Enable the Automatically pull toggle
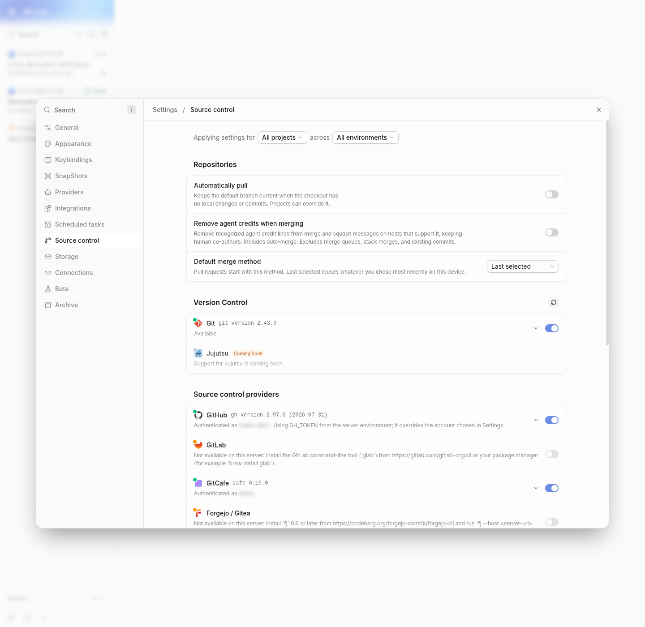 552,194
